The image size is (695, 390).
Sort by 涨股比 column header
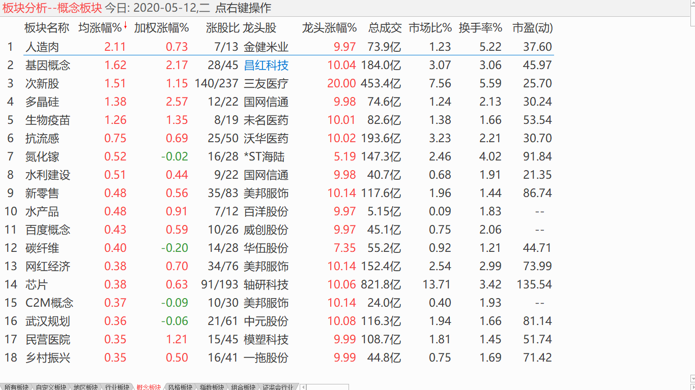(x=222, y=28)
